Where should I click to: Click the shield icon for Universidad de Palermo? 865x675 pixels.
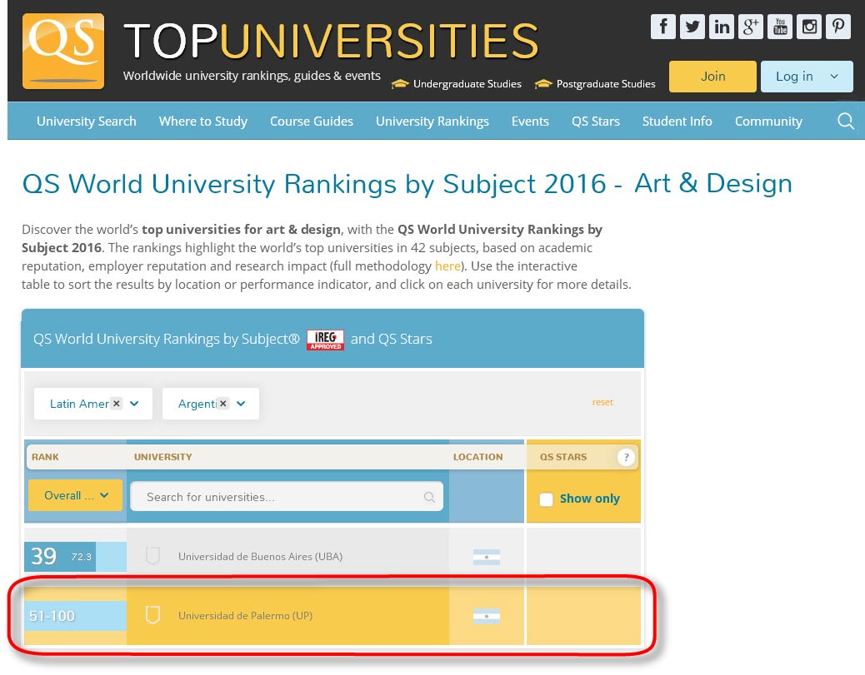152,615
